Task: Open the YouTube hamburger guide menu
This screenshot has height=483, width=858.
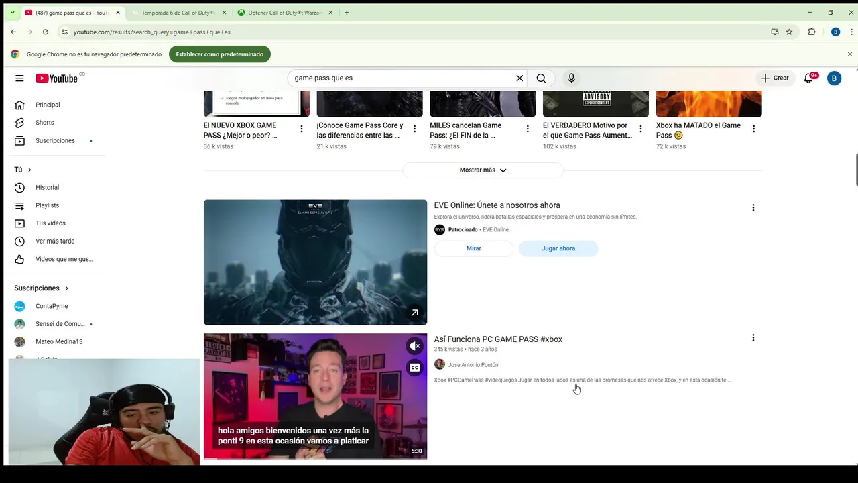Action: 19,78
